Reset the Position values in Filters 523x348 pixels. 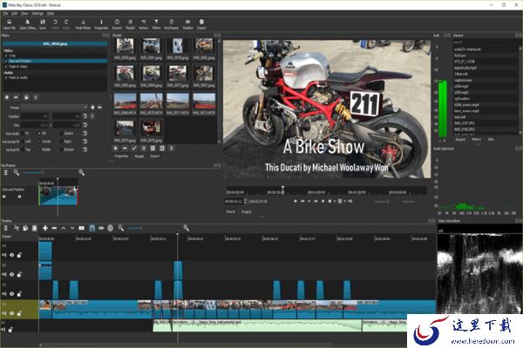click(x=85, y=117)
